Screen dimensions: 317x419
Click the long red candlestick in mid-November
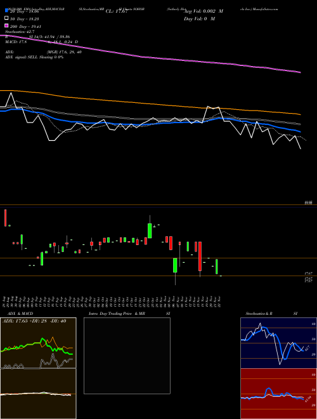200,256
